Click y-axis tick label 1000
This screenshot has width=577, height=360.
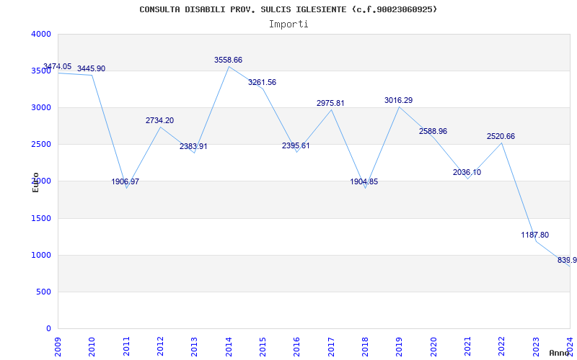click(x=41, y=256)
